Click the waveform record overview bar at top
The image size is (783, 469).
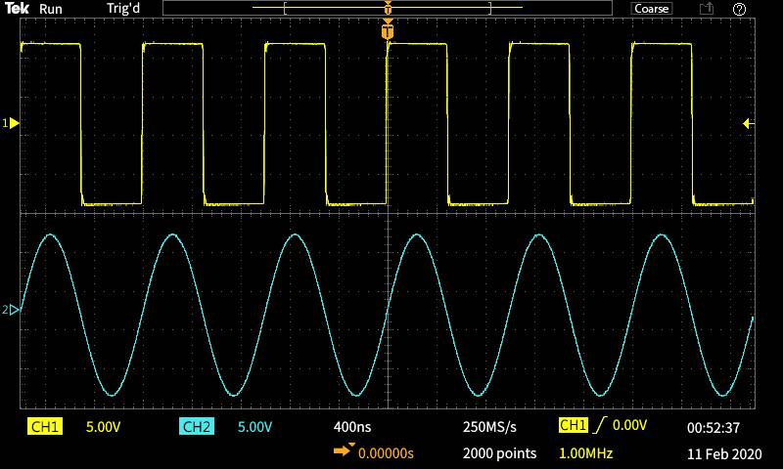pos(388,9)
